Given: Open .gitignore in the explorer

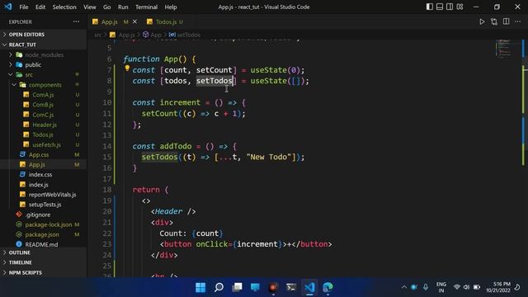Looking at the screenshot, I should [x=43, y=214].
